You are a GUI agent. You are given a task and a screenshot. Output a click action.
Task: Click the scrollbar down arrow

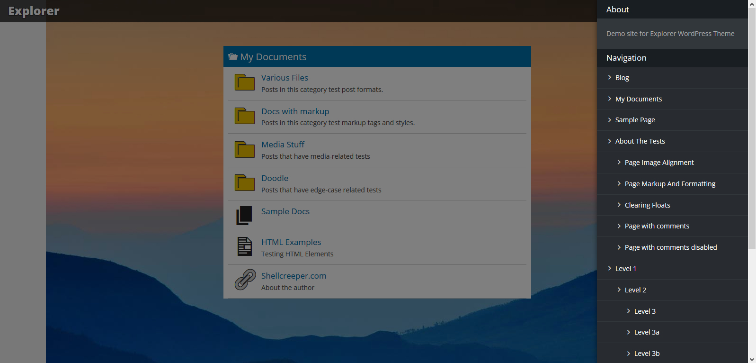click(752, 359)
